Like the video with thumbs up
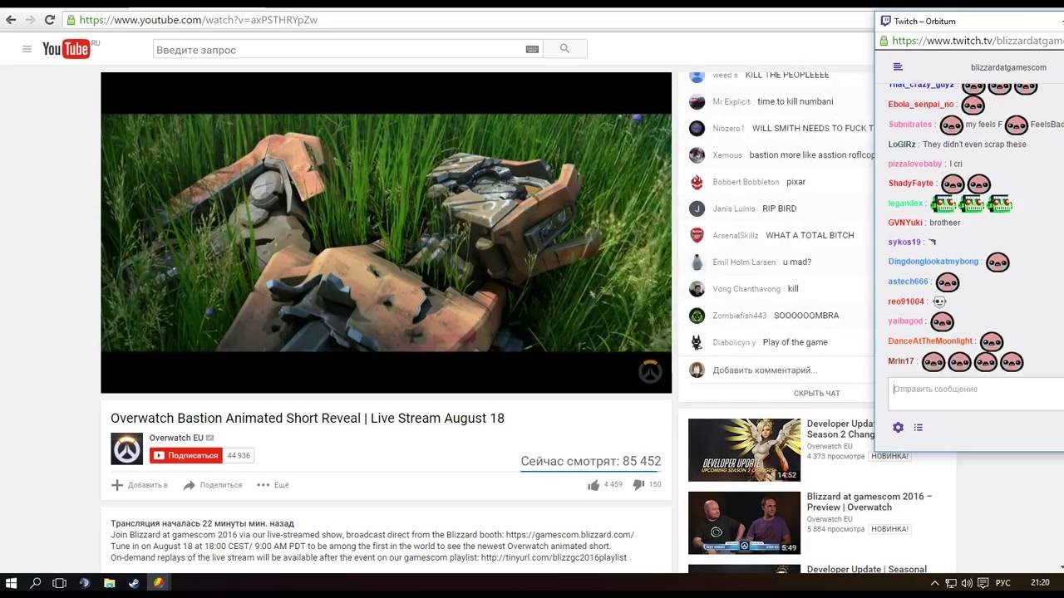 [594, 485]
